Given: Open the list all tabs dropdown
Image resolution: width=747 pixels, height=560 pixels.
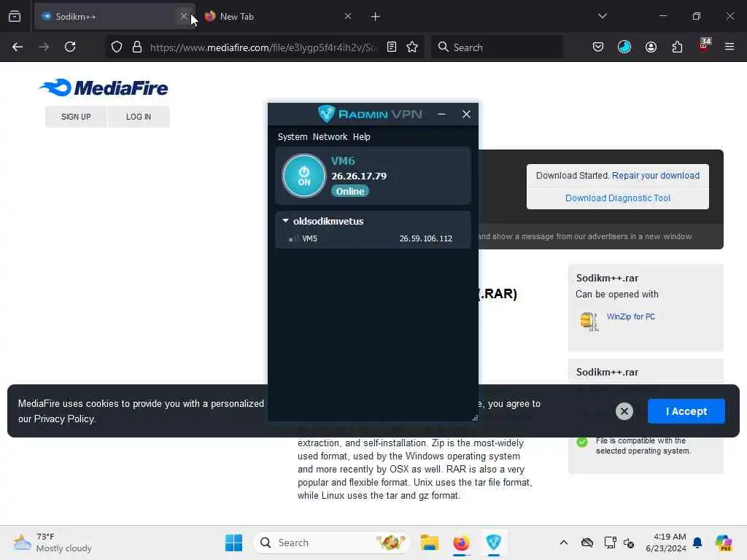Looking at the screenshot, I should (x=602, y=16).
